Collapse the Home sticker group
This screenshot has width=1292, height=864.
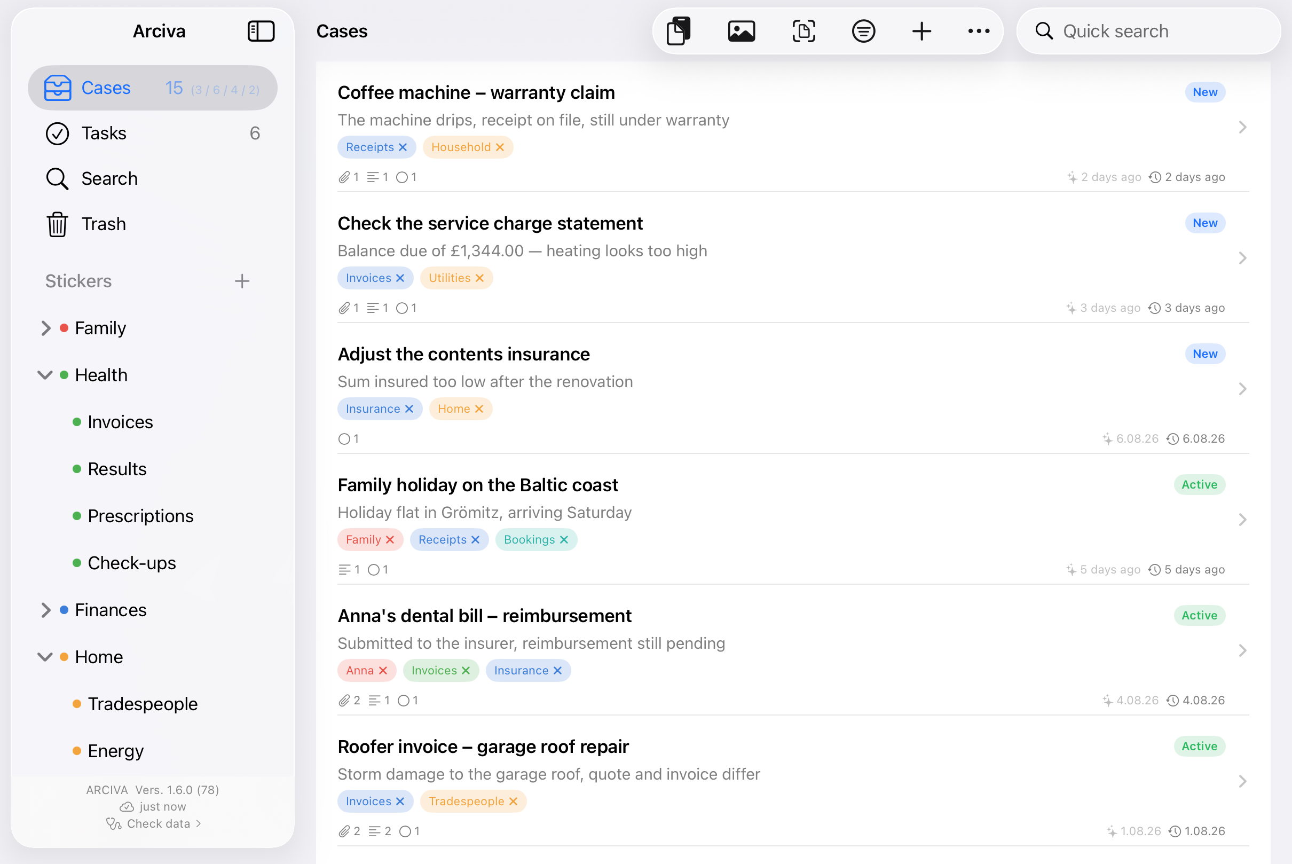45,657
